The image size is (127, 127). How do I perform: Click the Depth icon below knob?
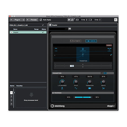(103, 88)
